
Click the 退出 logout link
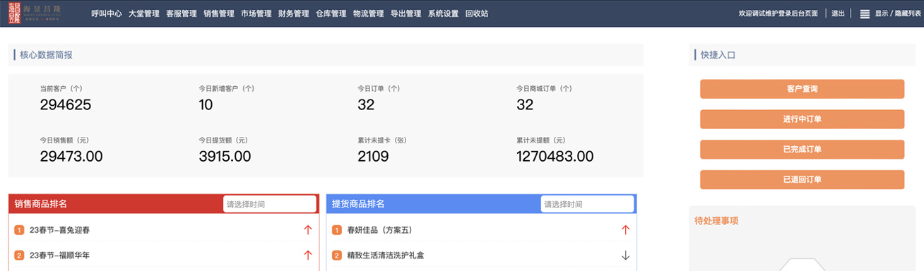tap(838, 13)
